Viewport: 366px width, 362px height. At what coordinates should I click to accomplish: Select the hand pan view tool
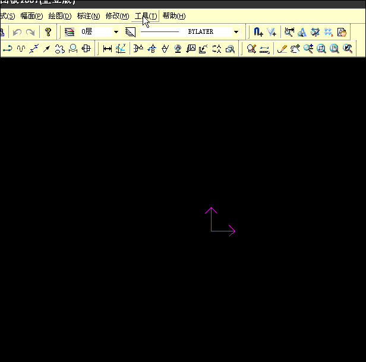pos(295,49)
